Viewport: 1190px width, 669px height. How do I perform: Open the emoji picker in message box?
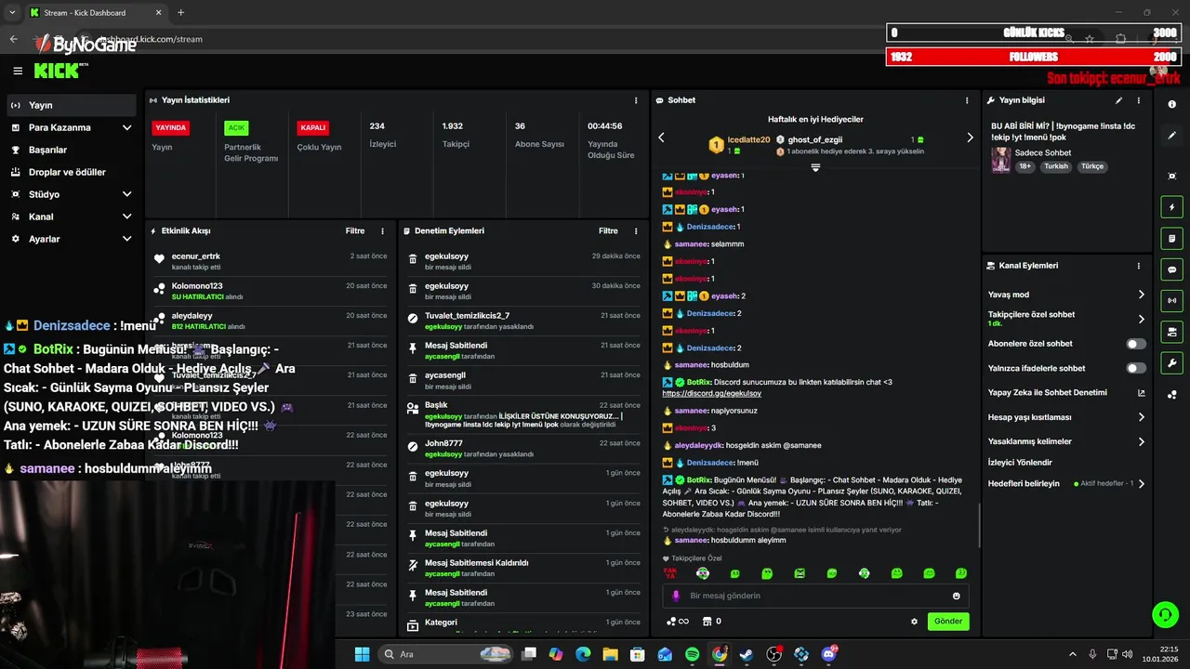pyautogui.click(x=956, y=596)
